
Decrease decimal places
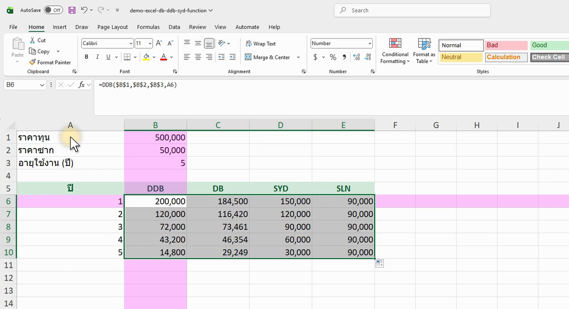tap(367, 57)
